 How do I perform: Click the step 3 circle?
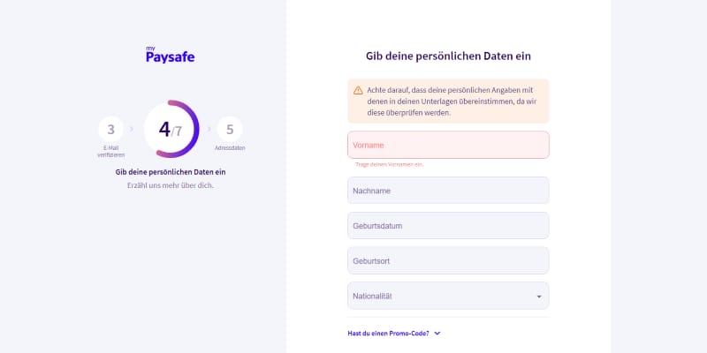tap(111, 129)
